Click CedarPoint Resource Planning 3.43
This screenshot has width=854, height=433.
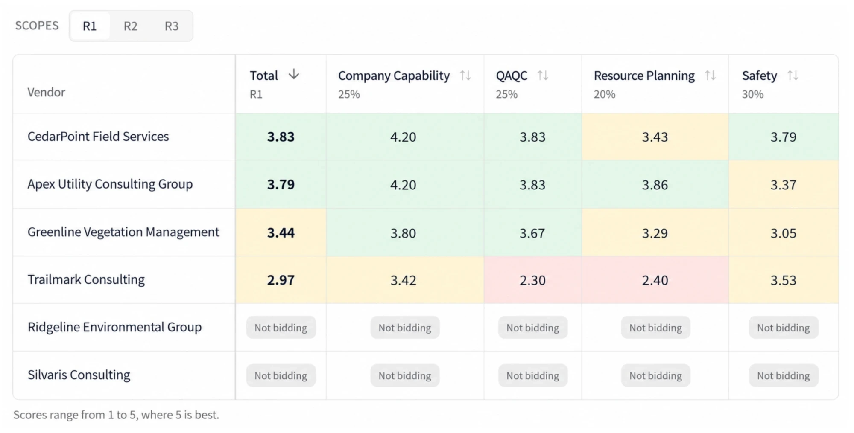click(x=655, y=137)
